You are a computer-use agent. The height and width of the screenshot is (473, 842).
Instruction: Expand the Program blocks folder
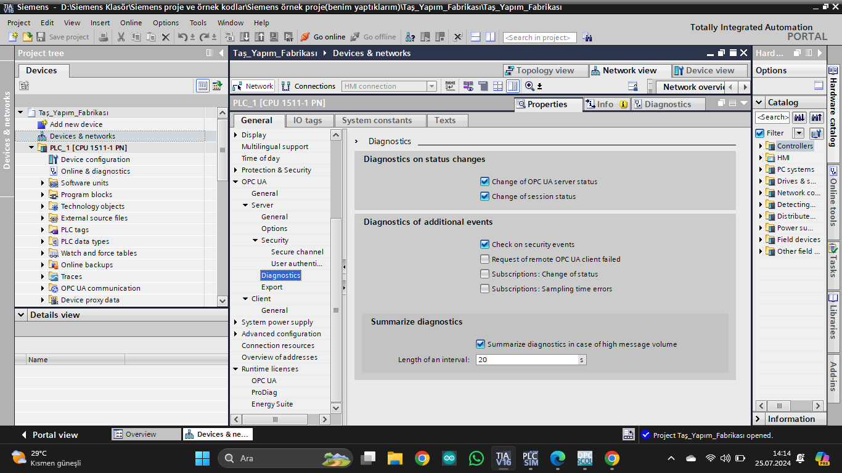click(x=43, y=195)
